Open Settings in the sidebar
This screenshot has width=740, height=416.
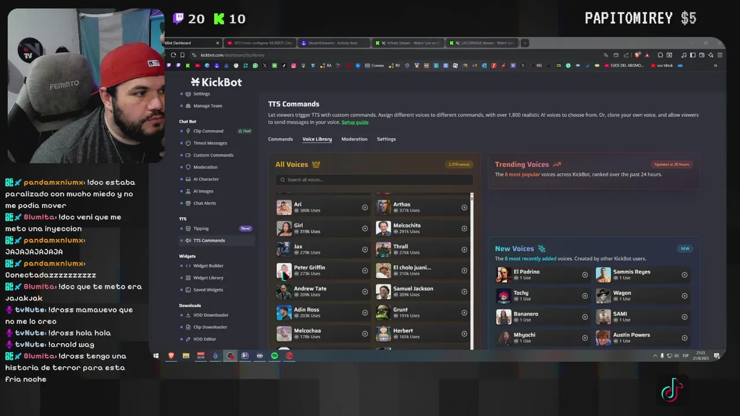click(201, 94)
